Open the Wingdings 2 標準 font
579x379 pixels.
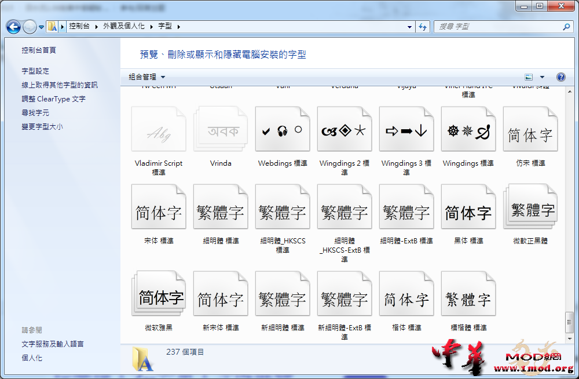[345, 129]
